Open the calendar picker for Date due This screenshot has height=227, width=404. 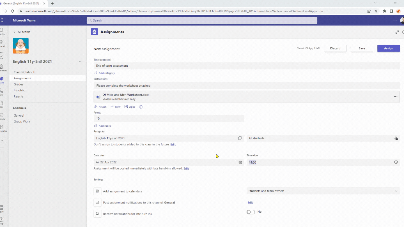[240, 162]
